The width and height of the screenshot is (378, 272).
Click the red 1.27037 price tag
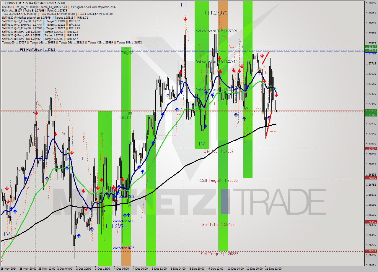[371, 149]
